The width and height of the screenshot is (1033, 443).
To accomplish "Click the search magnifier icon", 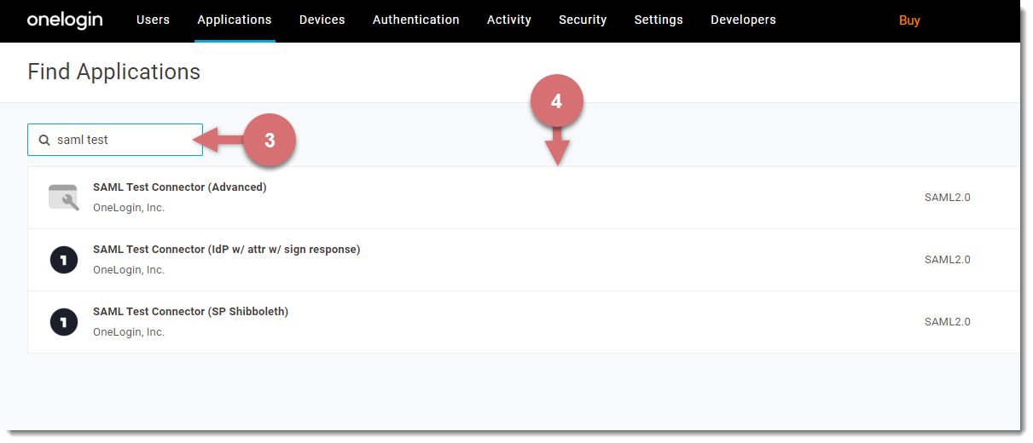I will coord(44,140).
